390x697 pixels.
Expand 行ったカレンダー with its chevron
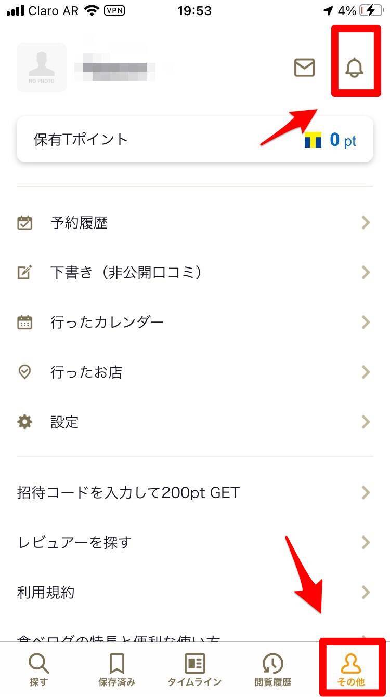[366, 322]
